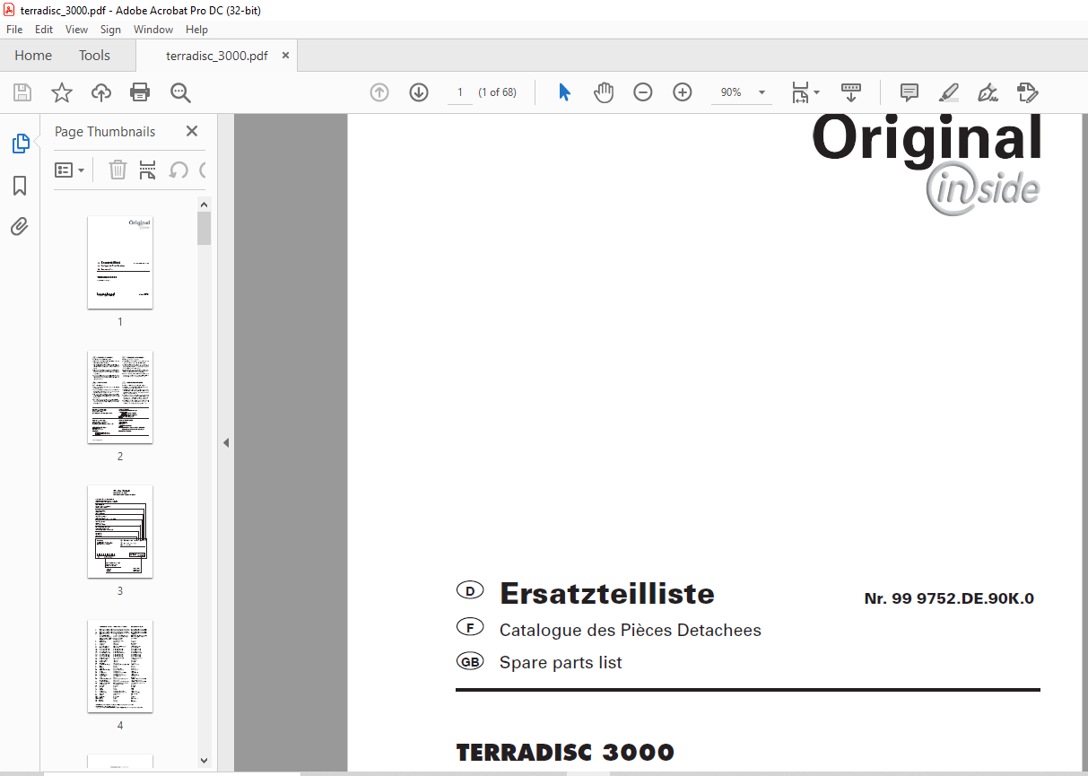1088x776 pixels.
Task: Click the '(1 of 68)' page count
Action: point(497,92)
